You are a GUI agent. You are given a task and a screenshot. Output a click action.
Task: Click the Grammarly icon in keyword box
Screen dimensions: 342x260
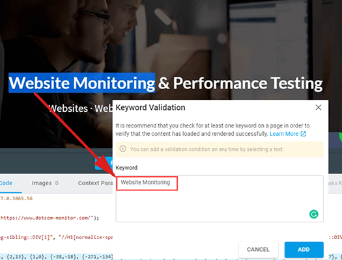pos(313,214)
